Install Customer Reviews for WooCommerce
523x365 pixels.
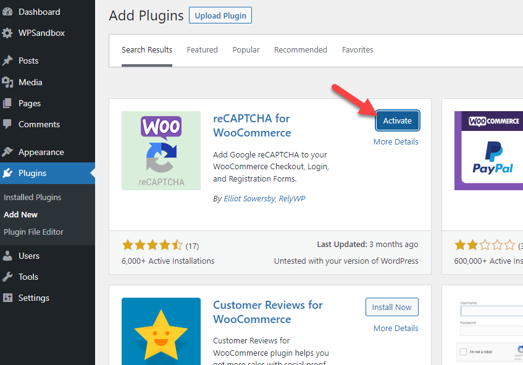392,308
